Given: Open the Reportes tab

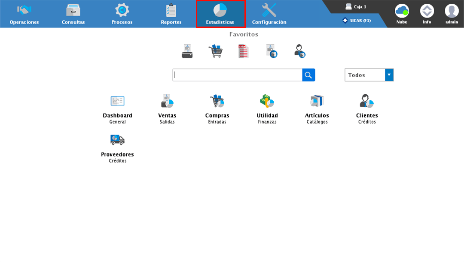Looking at the screenshot, I should tap(171, 14).
